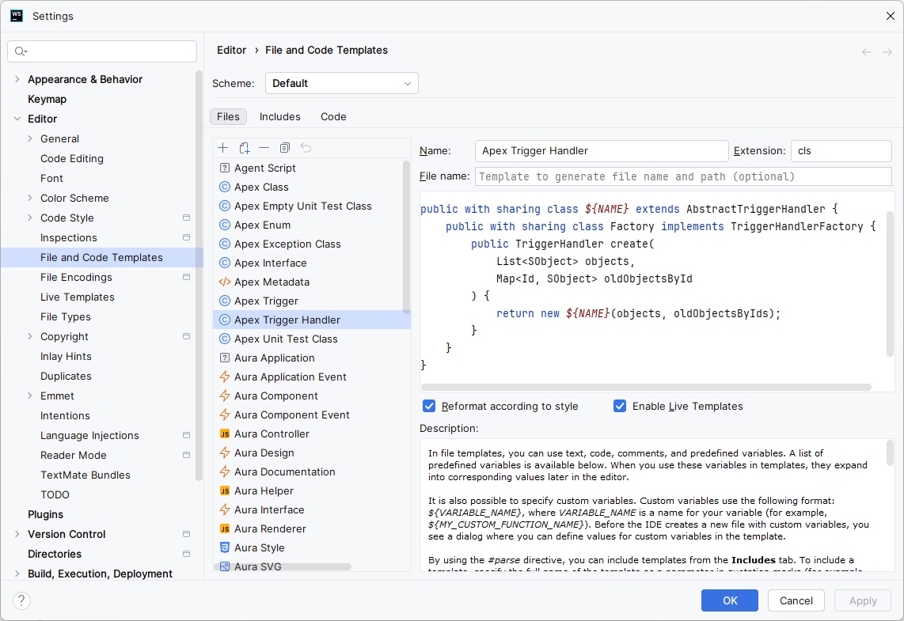Select the Apex Unit Test Class template
Image resolution: width=904 pixels, height=621 pixels.
311,339
